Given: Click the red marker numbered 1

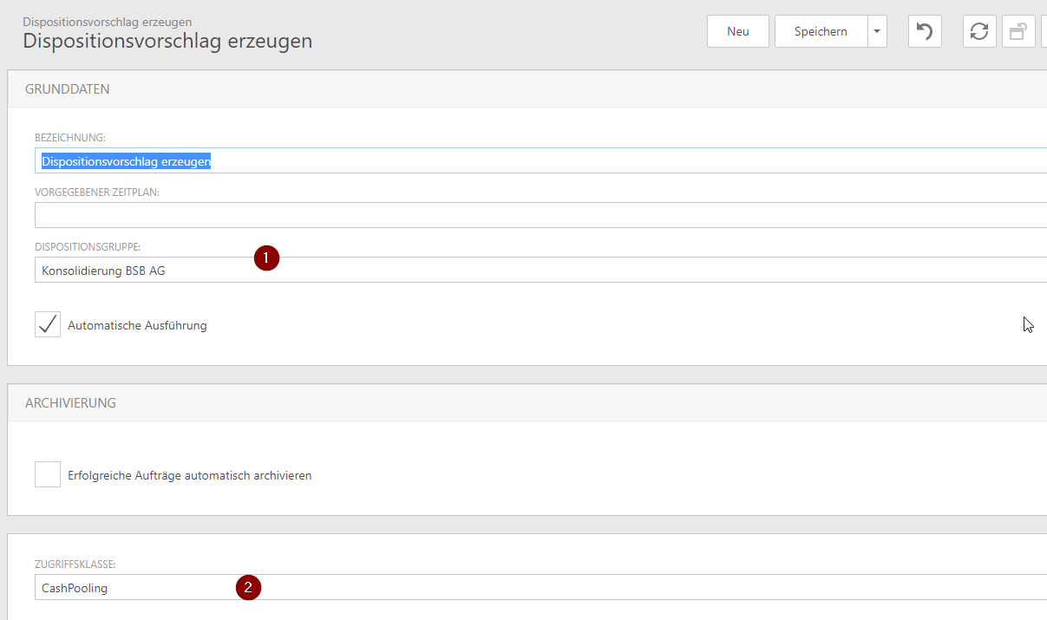Looking at the screenshot, I should [266, 258].
